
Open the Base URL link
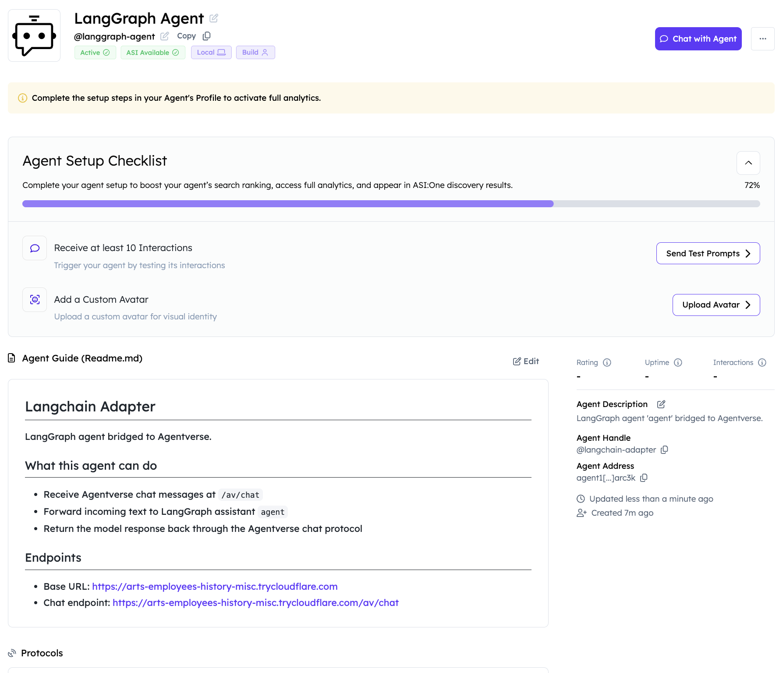[x=215, y=587]
